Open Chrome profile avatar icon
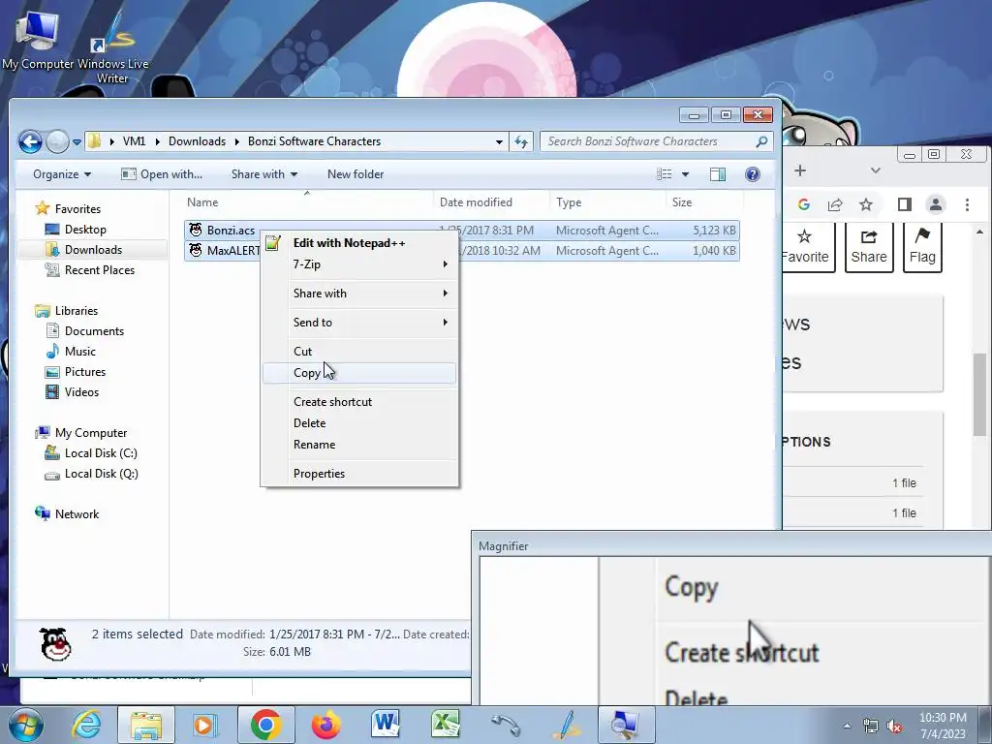The width and height of the screenshot is (992, 744). (x=936, y=204)
